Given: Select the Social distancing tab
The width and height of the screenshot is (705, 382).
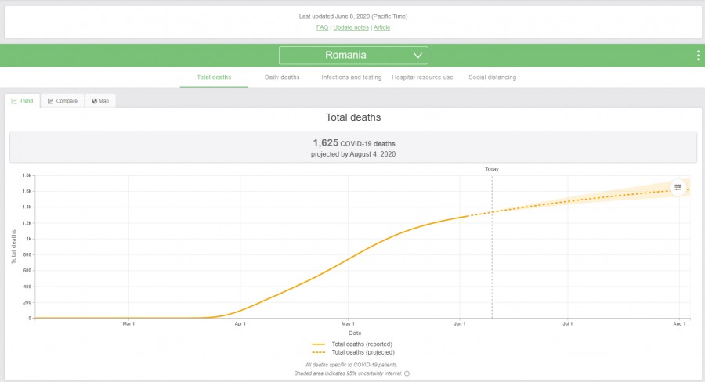Looking at the screenshot, I should pos(492,77).
